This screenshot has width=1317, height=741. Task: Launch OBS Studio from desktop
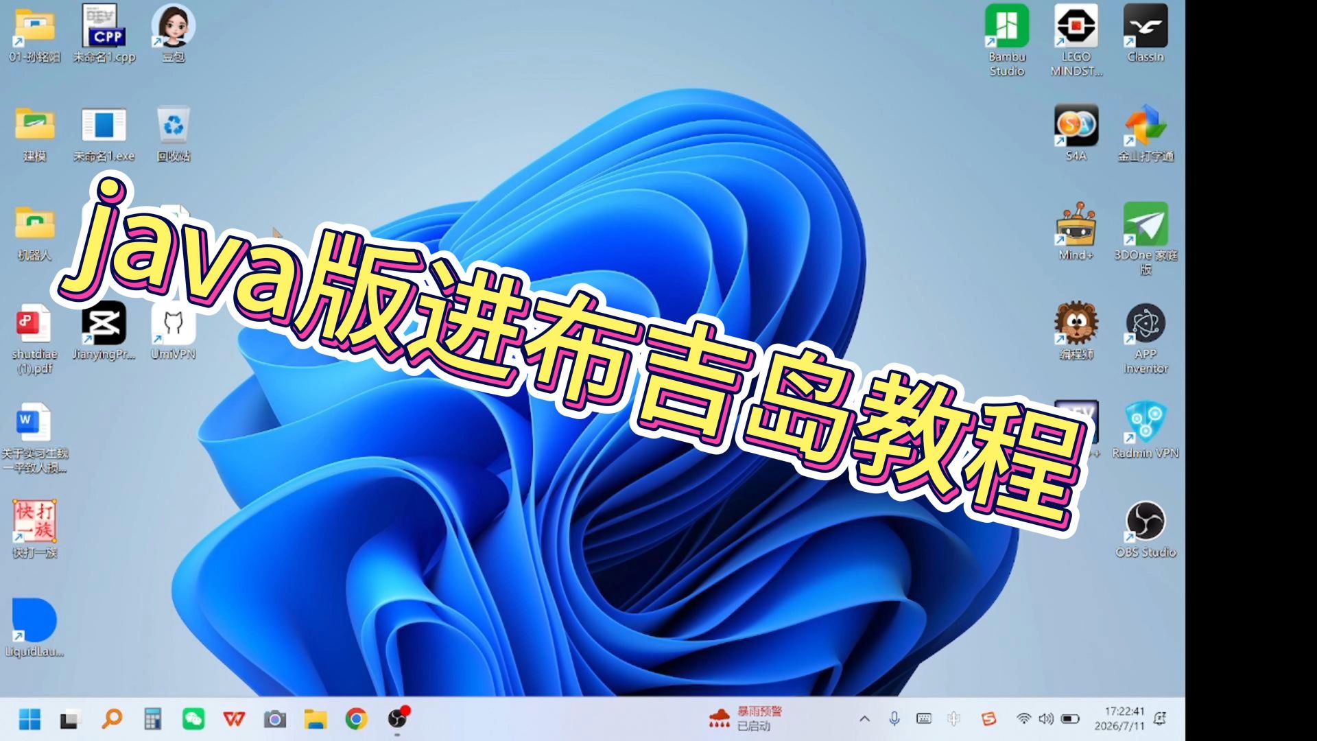pos(1146,530)
